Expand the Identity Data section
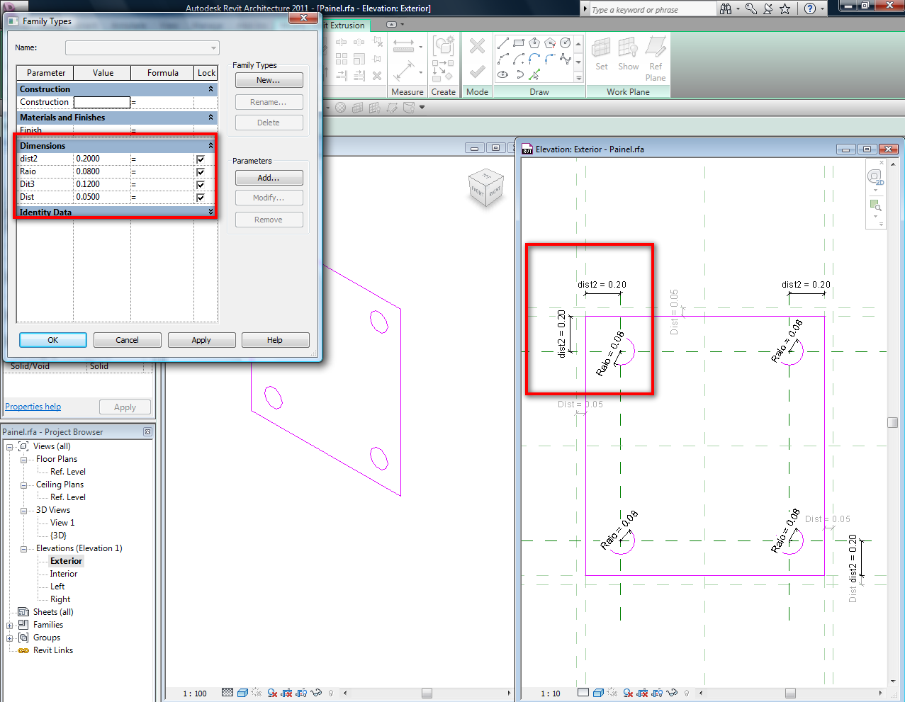The width and height of the screenshot is (905, 702). click(210, 212)
